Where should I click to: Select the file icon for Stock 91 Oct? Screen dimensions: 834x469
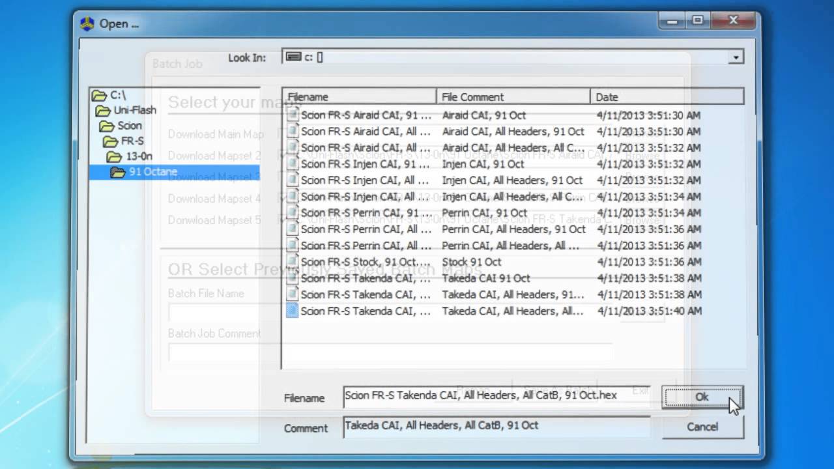click(x=292, y=262)
